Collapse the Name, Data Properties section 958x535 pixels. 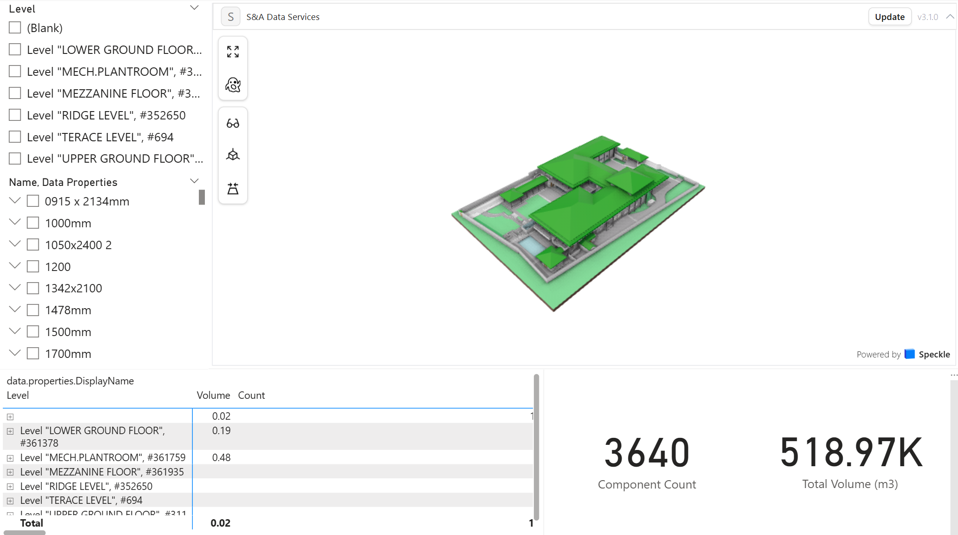(x=194, y=180)
